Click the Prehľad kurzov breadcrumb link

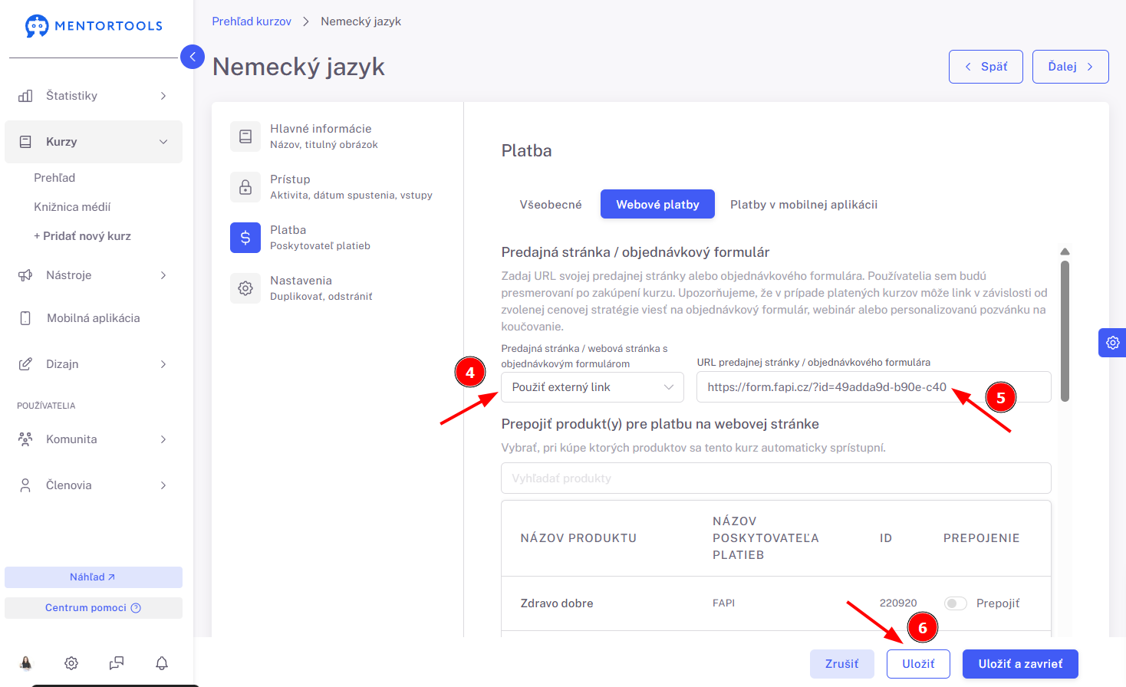click(252, 21)
